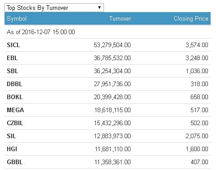Image resolution: width=216 pixels, height=170 pixels.
Task: Open the DBBL stock symbol link
Action: [14, 84]
